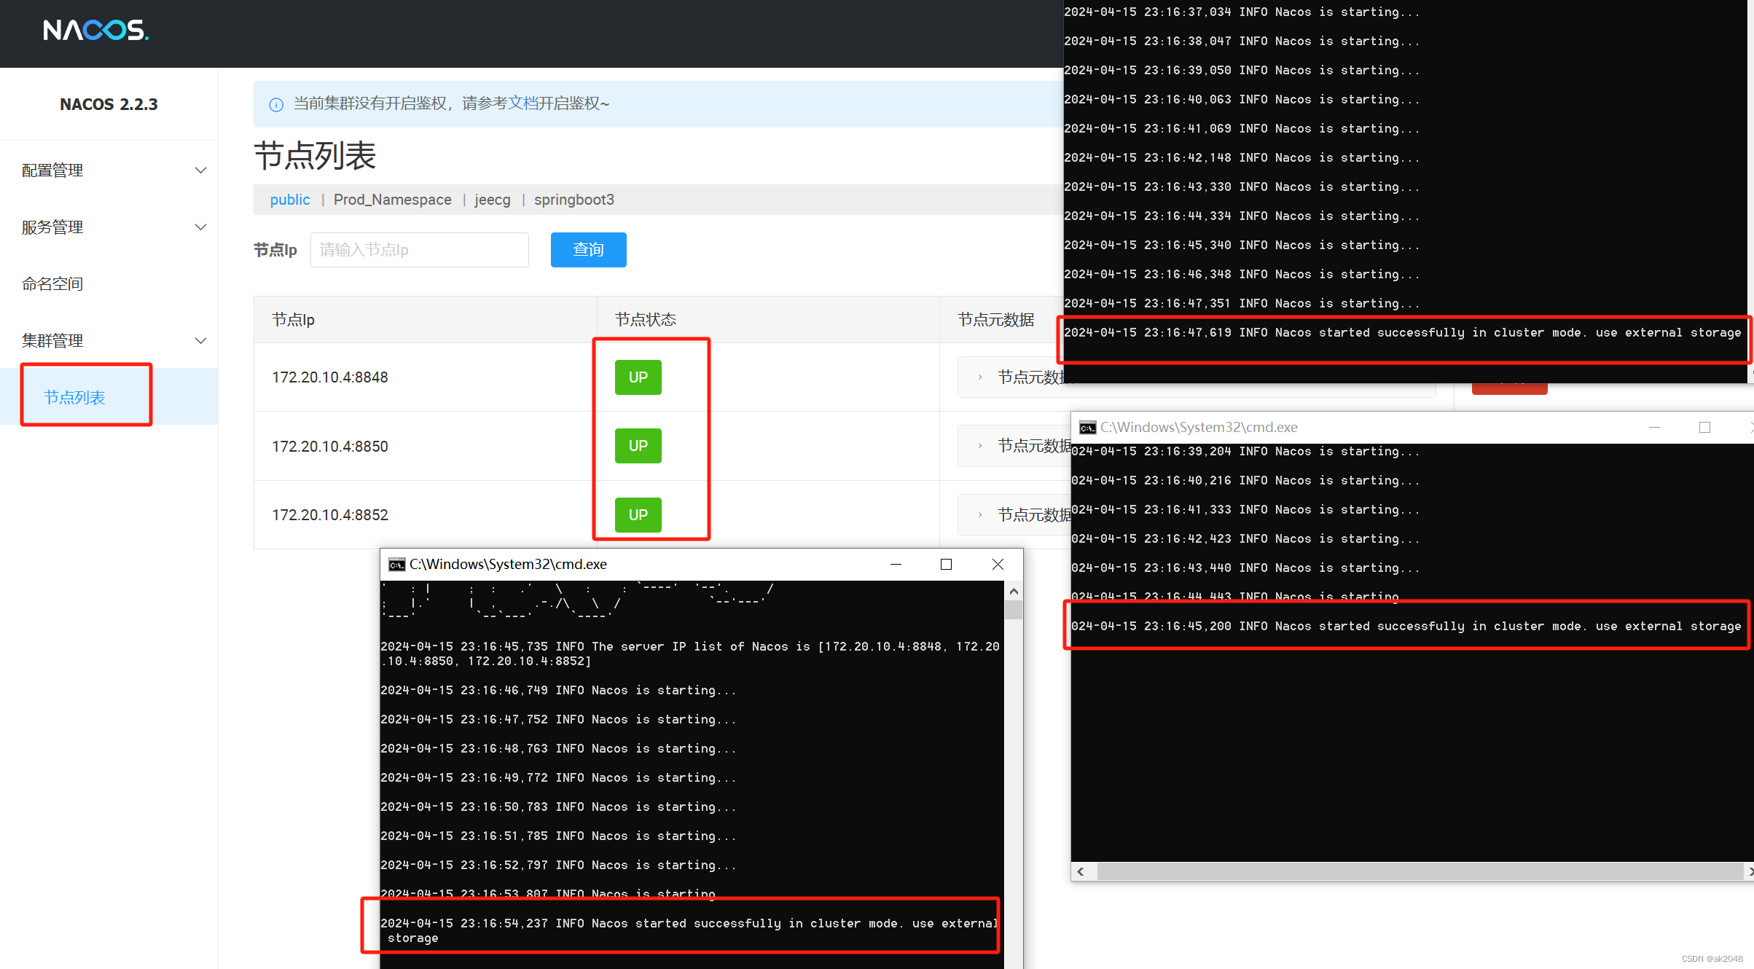This screenshot has height=969, width=1754.
Task: Expand node metadata for 172.20.10.4:8852
Action: 980,515
